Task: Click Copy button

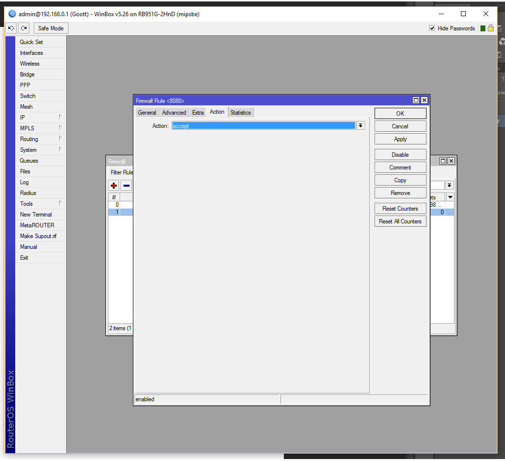Action: 401,180
